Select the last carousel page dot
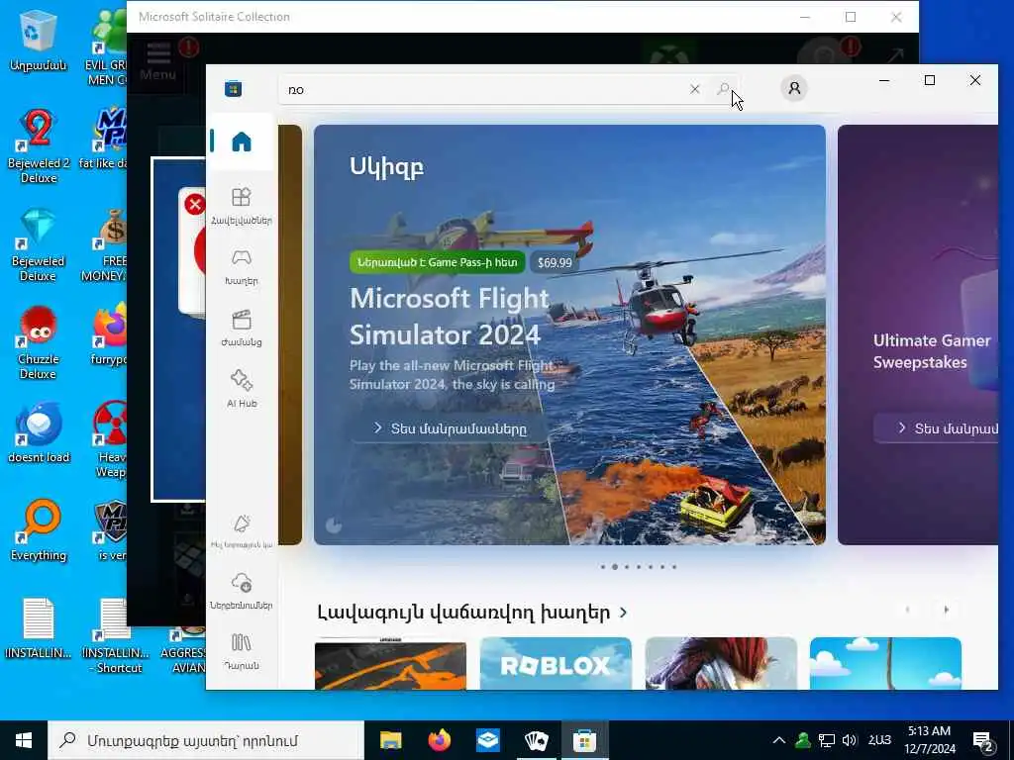 pos(673,567)
